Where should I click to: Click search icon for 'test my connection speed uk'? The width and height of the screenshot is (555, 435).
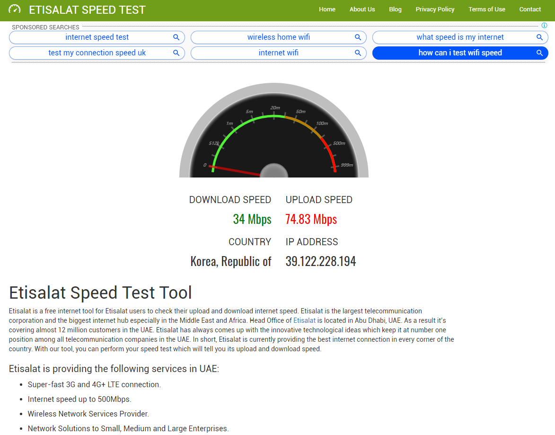coord(176,53)
